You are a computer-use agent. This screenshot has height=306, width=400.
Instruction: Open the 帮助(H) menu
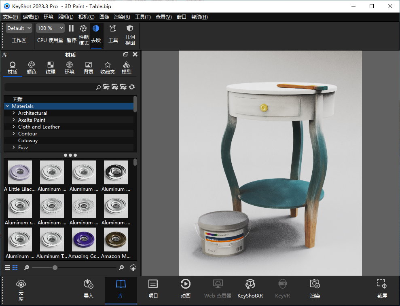point(199,17)
